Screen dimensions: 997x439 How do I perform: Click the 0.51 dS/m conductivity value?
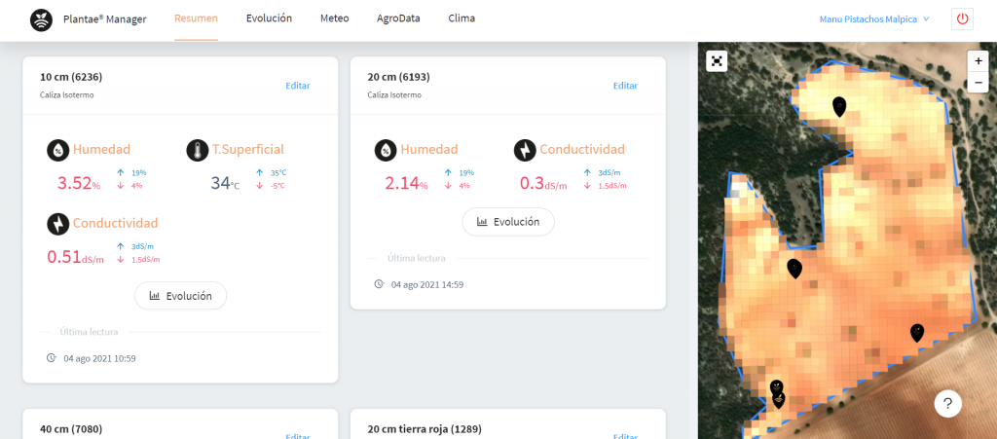[75, 257]
